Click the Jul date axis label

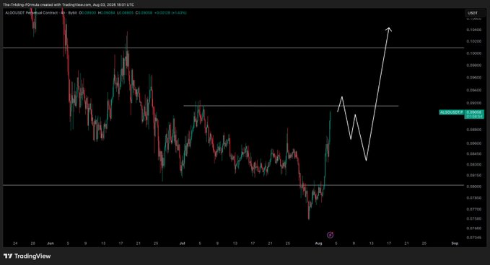[x=182, y=243]
